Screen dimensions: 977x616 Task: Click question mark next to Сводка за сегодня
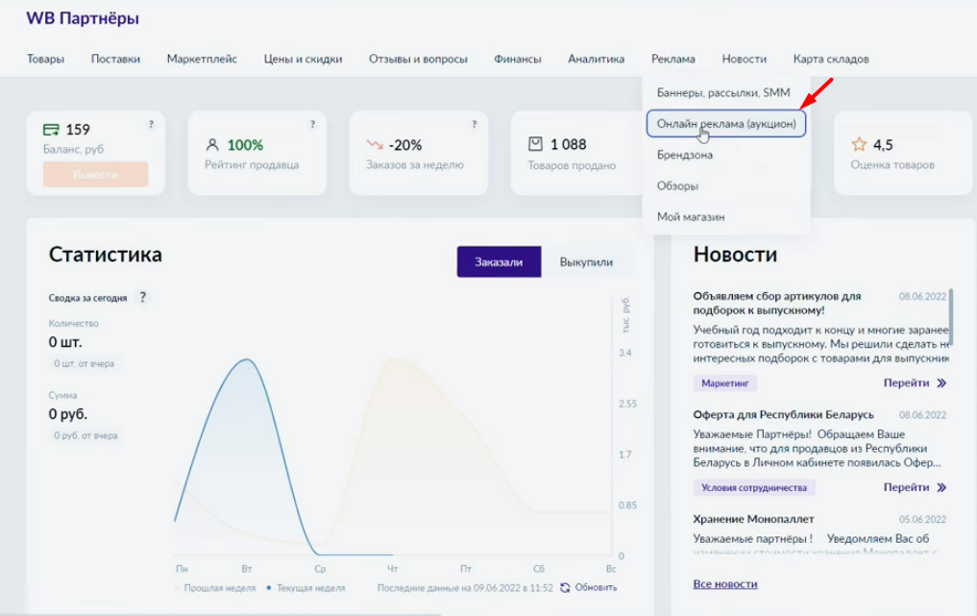(x=143, y=298)
